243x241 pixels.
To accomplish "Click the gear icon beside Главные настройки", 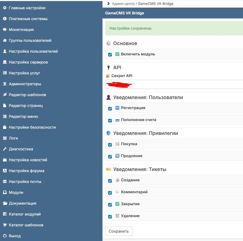I will tap(5, 8).
